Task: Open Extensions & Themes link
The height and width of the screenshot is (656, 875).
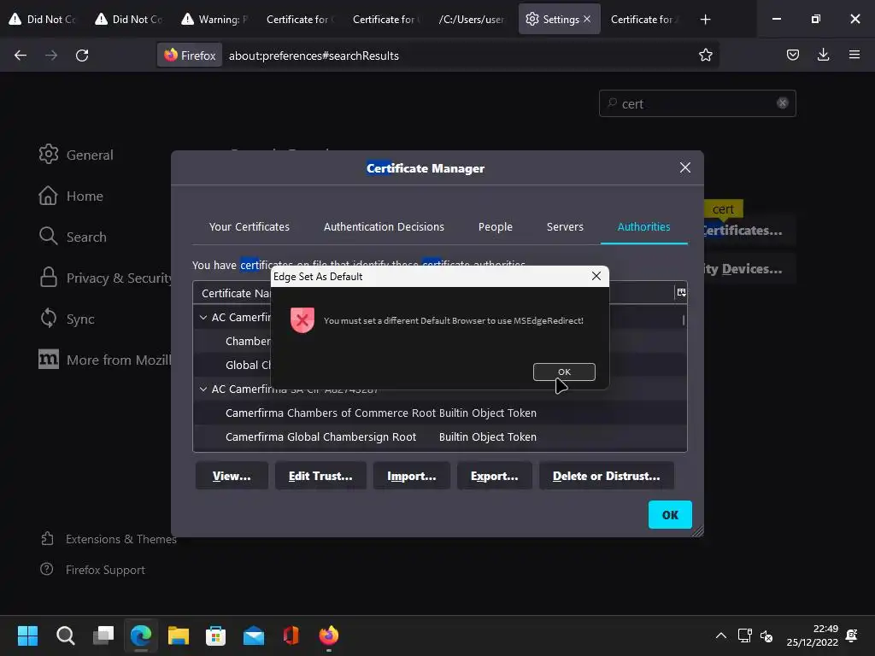Action: point(109,539)
